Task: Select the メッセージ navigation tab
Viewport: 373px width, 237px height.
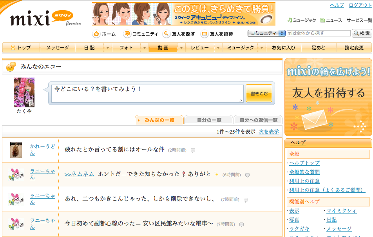Action: (57, 47)
